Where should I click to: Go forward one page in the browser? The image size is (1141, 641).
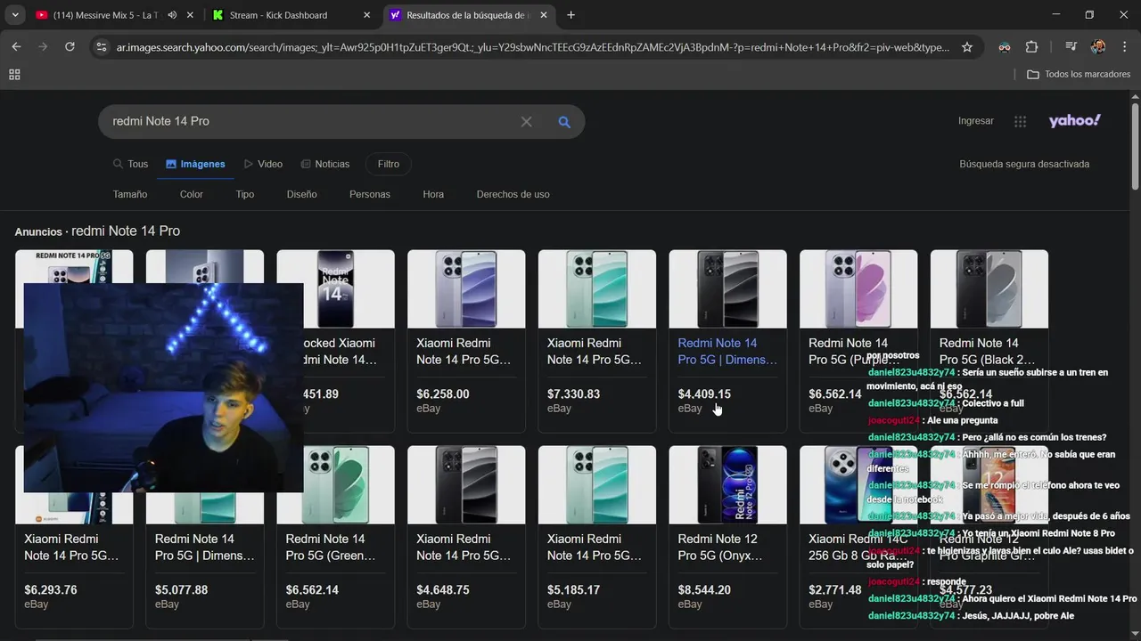[x=43, y=47]
